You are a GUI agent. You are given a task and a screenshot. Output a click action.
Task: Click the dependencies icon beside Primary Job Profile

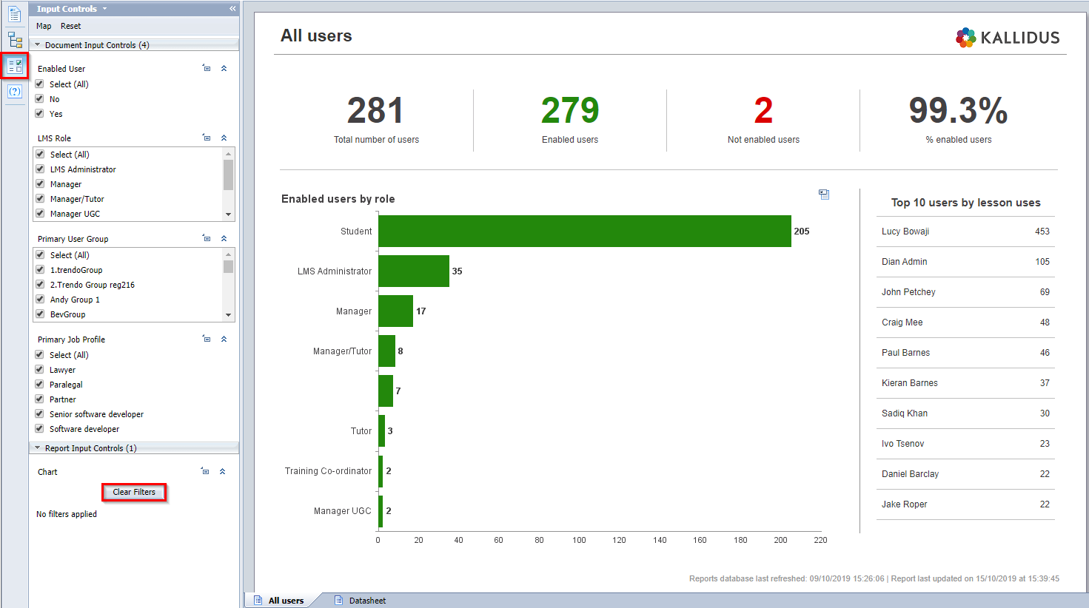(207, 339)
